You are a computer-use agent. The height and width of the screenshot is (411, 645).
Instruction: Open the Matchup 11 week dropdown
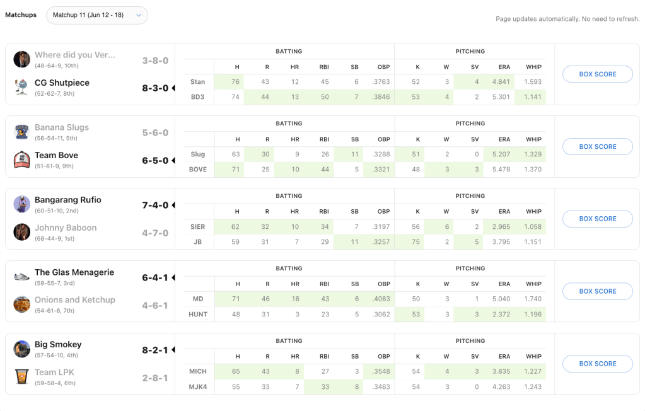click(97, 15)
